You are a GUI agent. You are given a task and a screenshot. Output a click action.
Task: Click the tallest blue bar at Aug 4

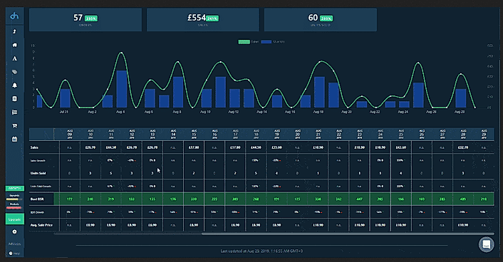(x=122, y=89)
